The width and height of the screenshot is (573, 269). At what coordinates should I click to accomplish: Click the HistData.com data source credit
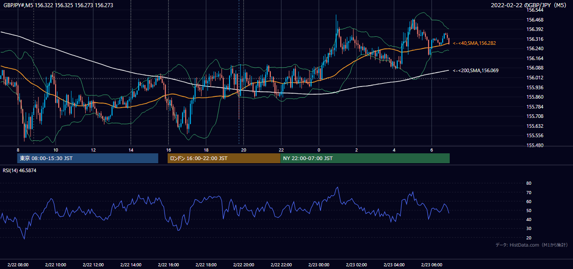click(x=532, y=245)
